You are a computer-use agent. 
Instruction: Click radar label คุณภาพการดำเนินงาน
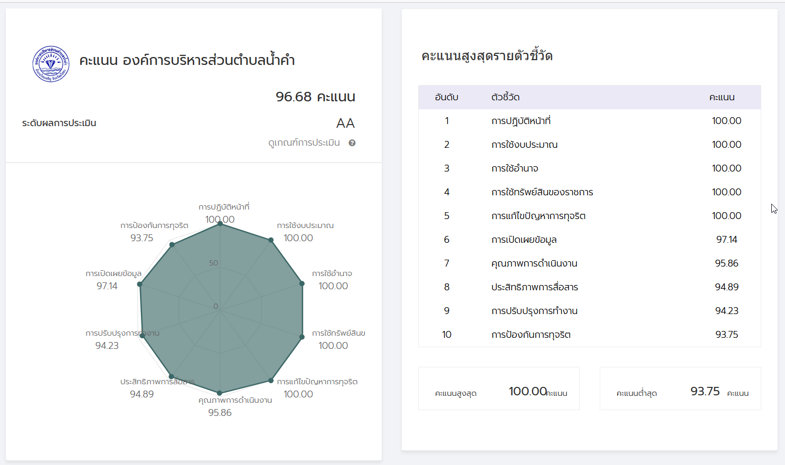tap(235, 401)
